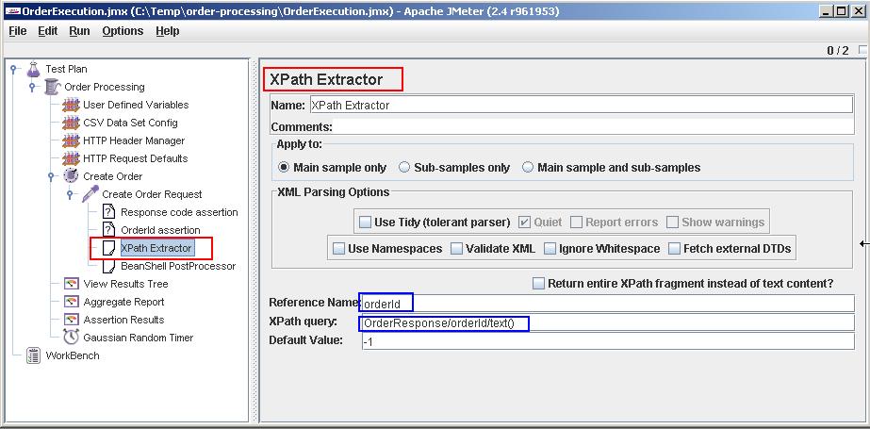Select the Test Plan root label
The width and height of the screenshot is (870, 429).
tap(66, 69)
